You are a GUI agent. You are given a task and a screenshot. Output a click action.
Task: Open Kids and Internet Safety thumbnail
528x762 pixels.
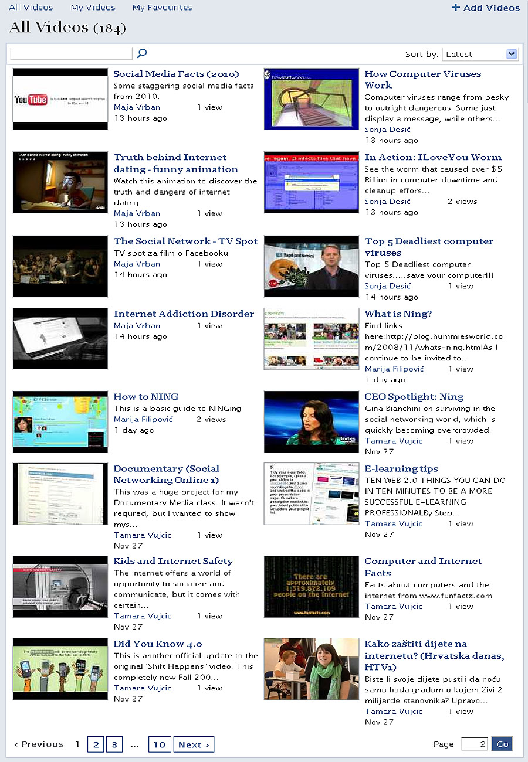click(60, 587)
